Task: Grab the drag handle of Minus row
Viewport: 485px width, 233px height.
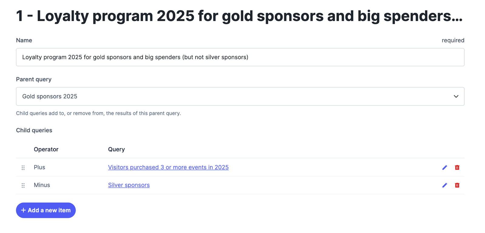Action: (23, 185)
